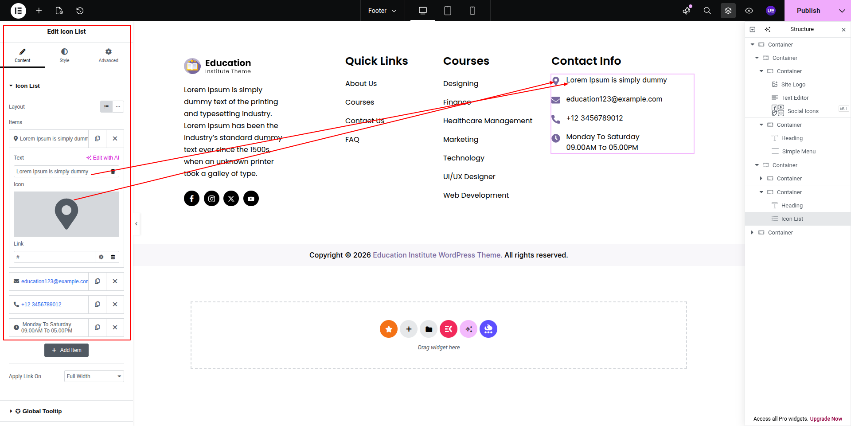The image size is (851, 426).
Task: Open the Apply Link On dropdown
Action: click(x=94, y=376)
